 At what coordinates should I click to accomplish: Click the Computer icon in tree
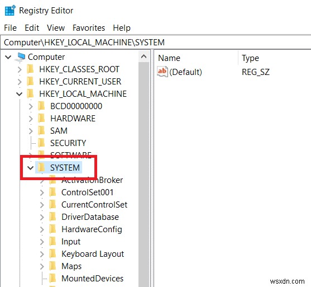[20, 57]
